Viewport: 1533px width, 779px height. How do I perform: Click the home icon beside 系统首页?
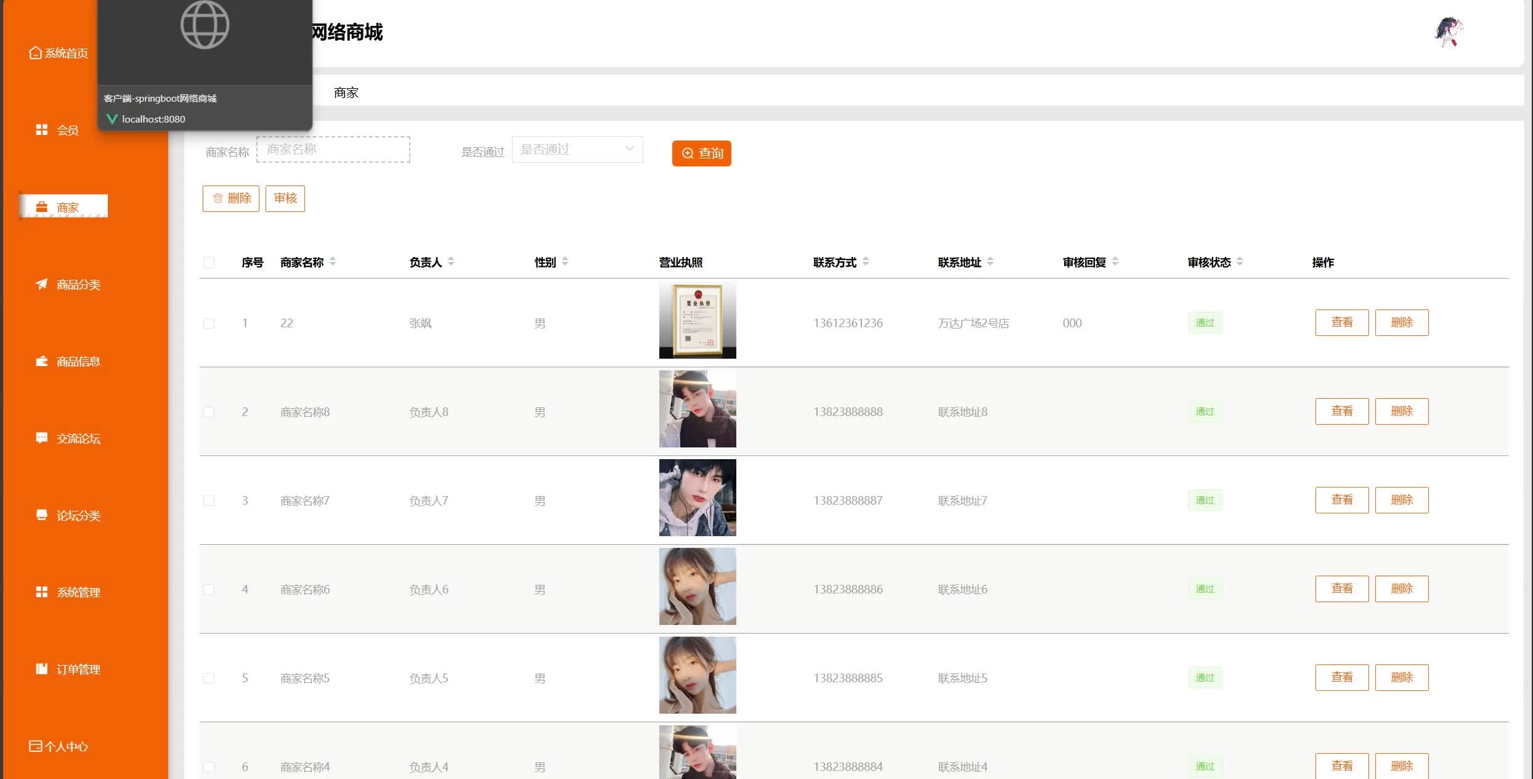pyautogui.click(x=35, y=53)
